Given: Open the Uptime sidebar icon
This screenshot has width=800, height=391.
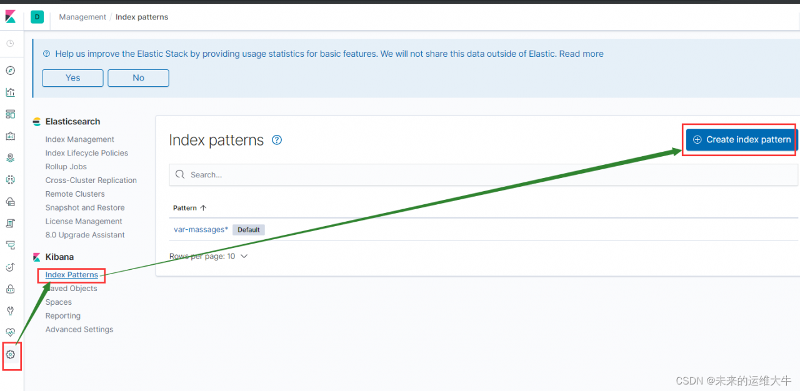Looking at the screenshot, I should coord(10,267).
